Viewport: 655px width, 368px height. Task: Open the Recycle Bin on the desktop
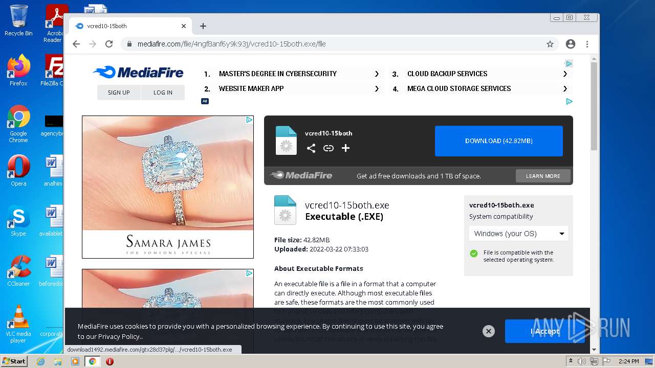pyautogui.click(x=18, y=20)
